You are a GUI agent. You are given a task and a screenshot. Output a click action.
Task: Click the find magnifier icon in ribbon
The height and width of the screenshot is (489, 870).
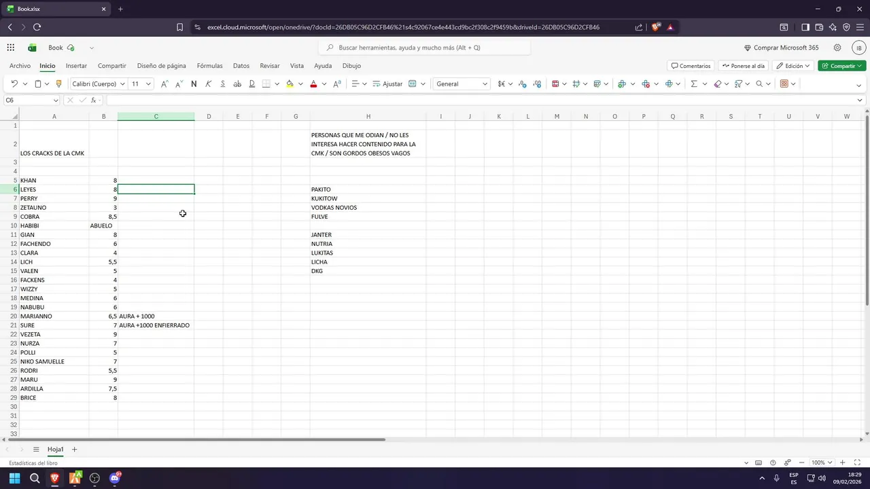click(x=759, y=84)
